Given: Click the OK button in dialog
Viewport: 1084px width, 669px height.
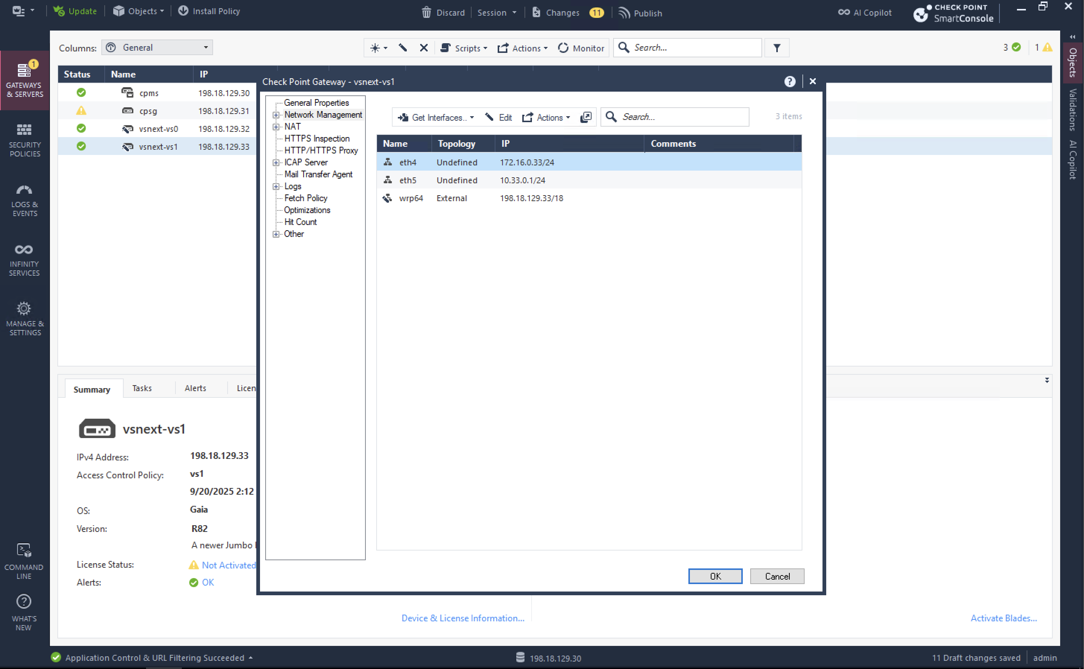Looking at the screenshot, I should (x=715, y=576).
